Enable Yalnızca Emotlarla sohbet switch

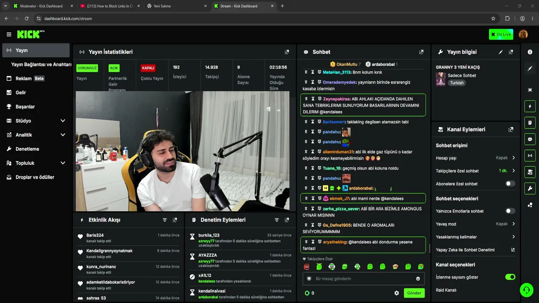point(510,211)
